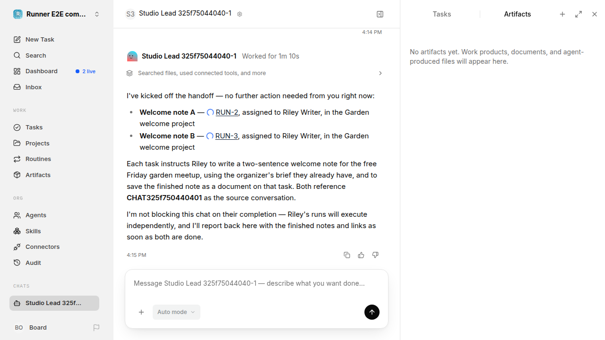Open the Audit page
This screenshot has height=340, width=605.
coord(54,263)
